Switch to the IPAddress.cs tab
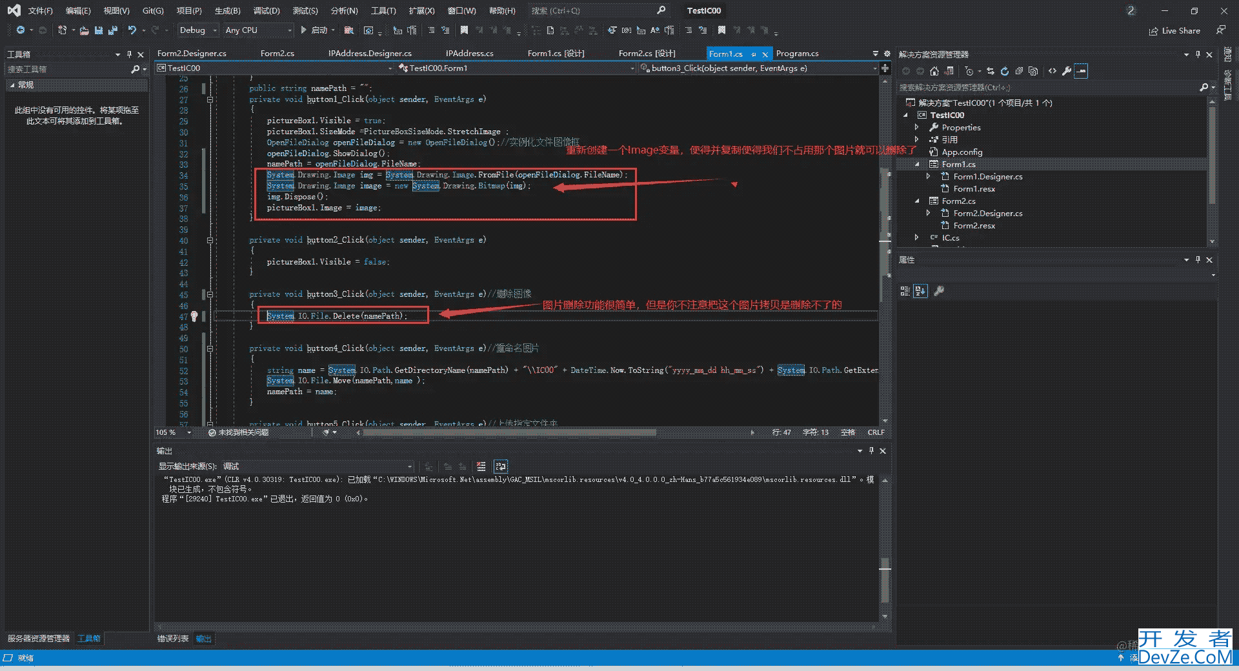Screen dimensions: 1239x671 tap(469, 54)
